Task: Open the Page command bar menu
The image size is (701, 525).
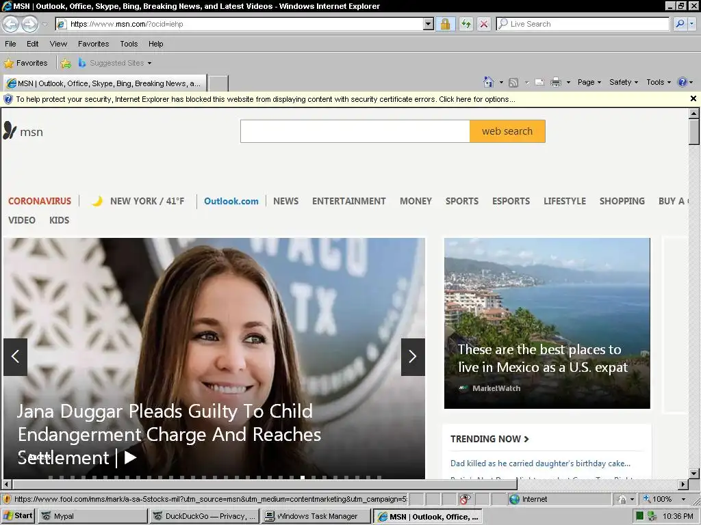Action: pyautogui.click(x=589, y=82)
